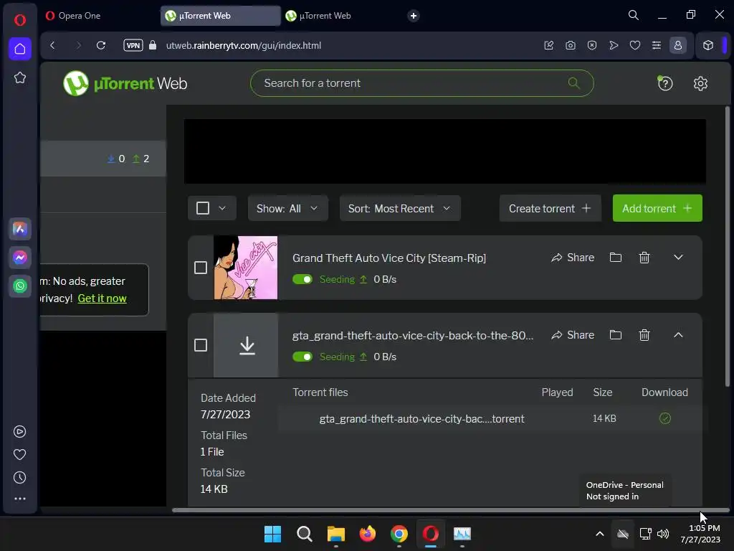
Task: Check the box for Grand Theft Auto Vice City [Steam-Rip]
Action: [201, 268]
